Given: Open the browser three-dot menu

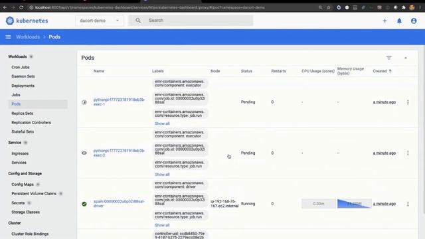Looking at the screenshot, I should pyautogui.click(x=420, y=7).
